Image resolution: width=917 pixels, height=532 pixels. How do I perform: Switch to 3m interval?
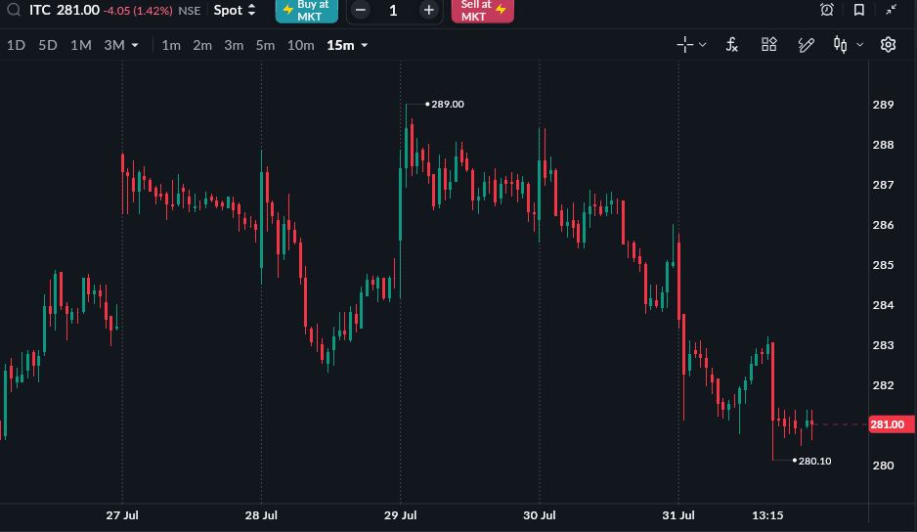[x=234, y=45]
